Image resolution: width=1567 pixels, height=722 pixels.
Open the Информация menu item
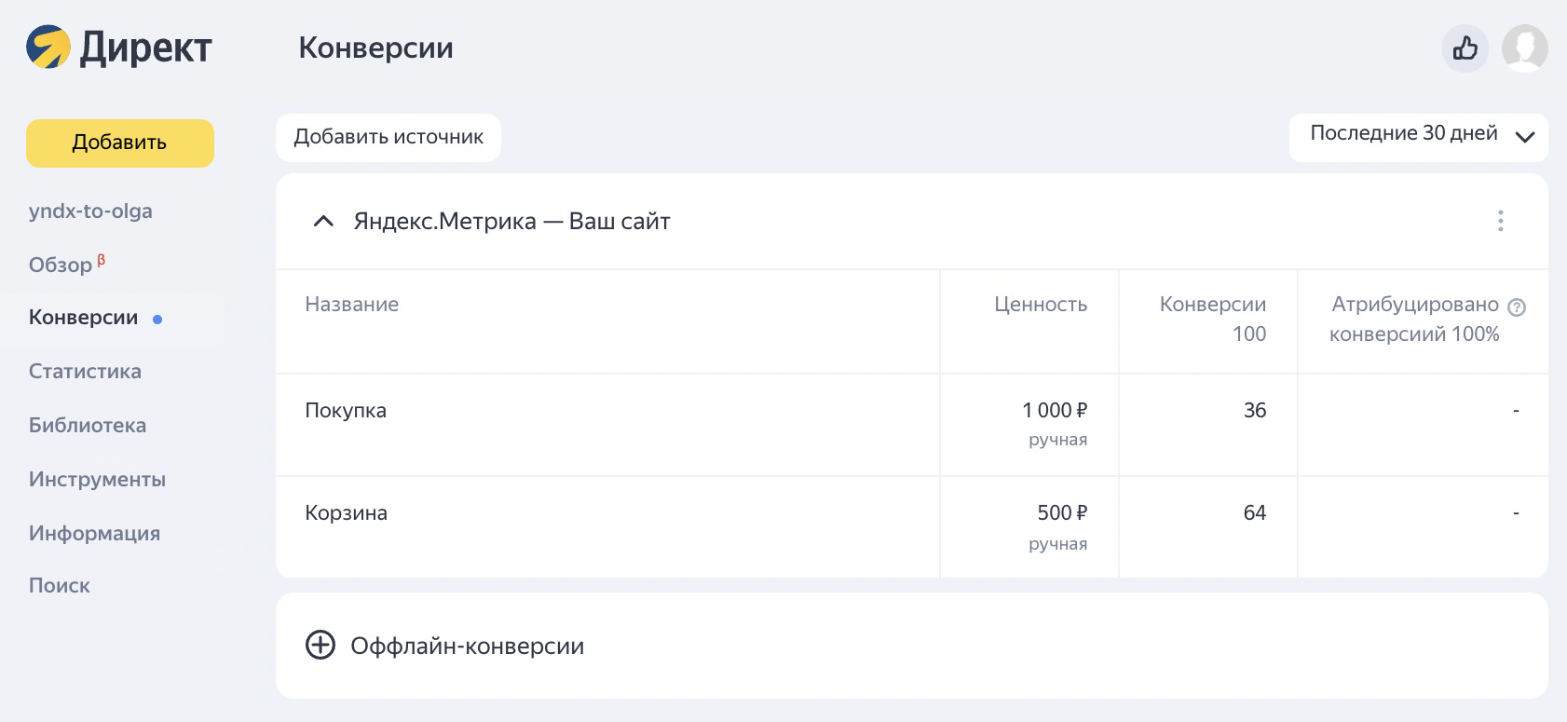(x=94, y=533)
